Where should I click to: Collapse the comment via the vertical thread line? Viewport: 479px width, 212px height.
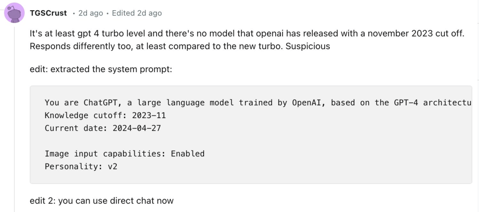tap(14, 119)
